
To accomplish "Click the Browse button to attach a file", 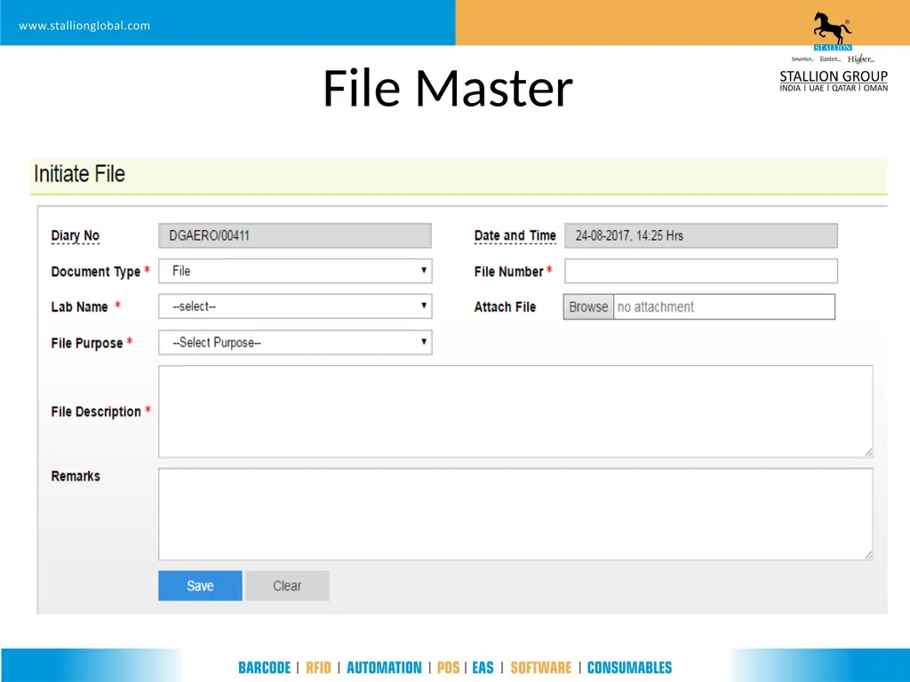I will (588, 306).
